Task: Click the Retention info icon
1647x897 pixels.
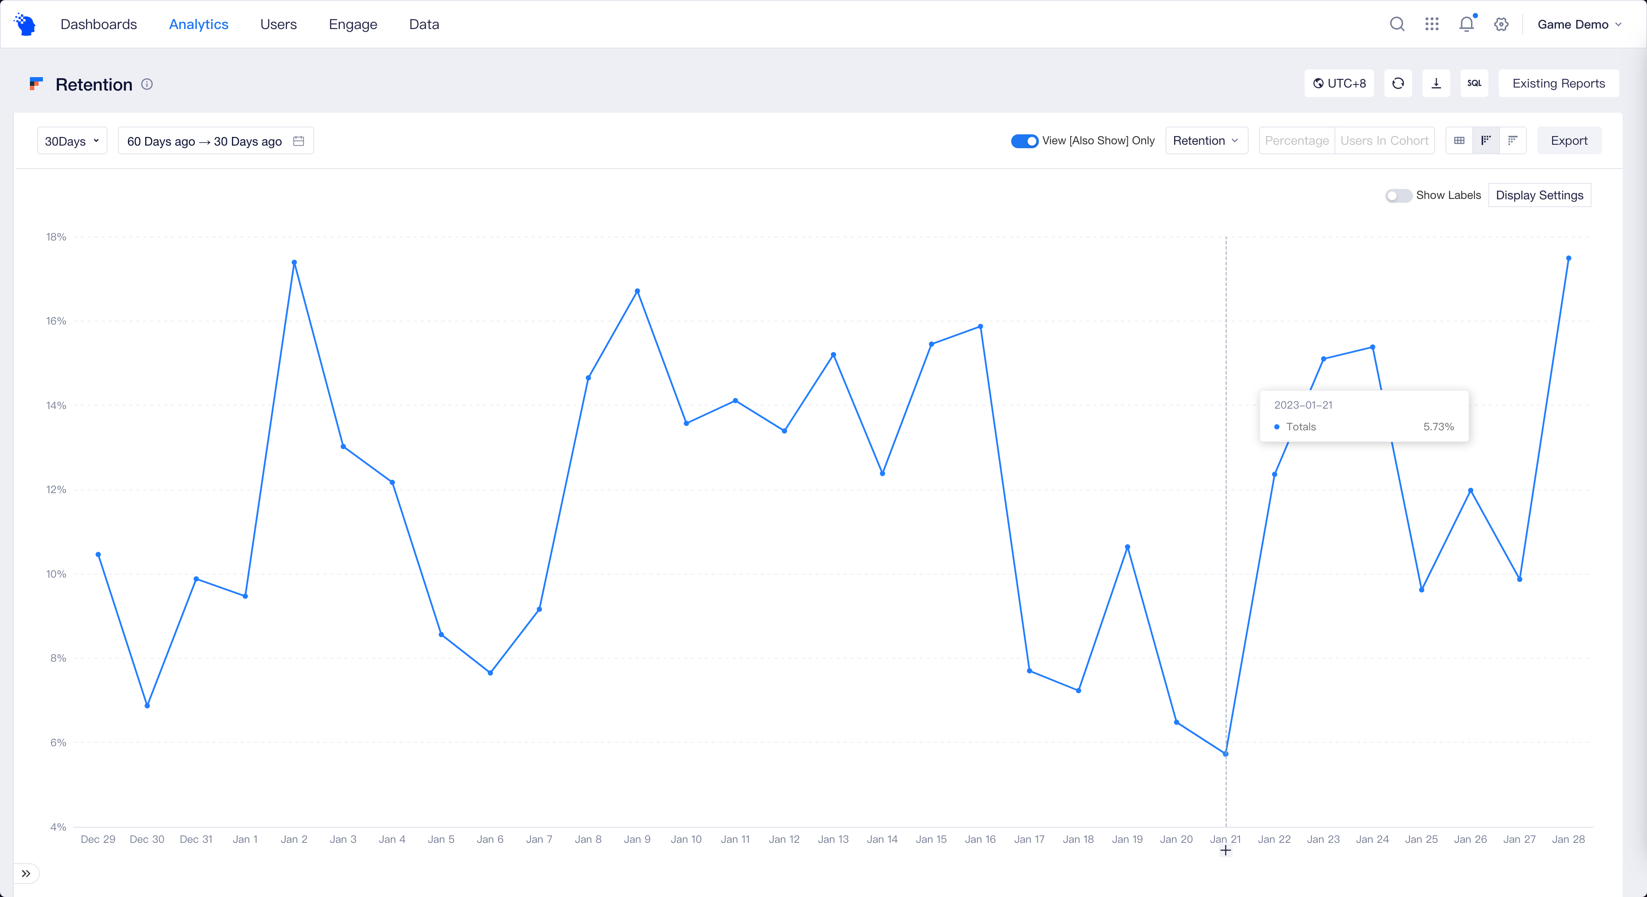Action: pos(147,84)
